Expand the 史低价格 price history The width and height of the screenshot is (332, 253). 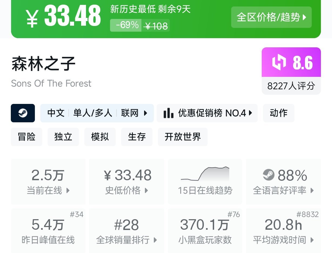click(127, 190)
